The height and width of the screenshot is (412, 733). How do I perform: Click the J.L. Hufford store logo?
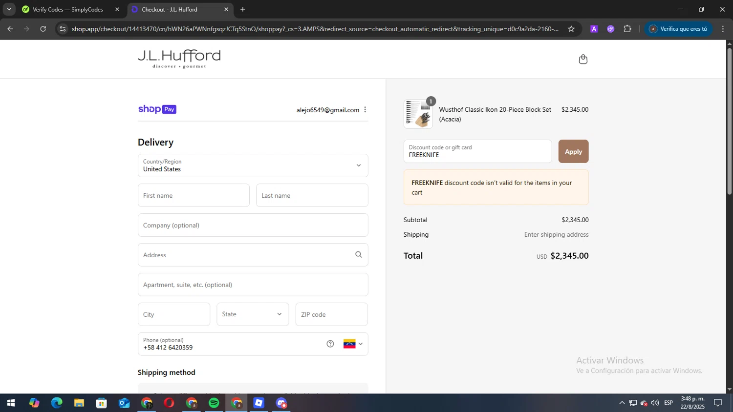[179, 59]
